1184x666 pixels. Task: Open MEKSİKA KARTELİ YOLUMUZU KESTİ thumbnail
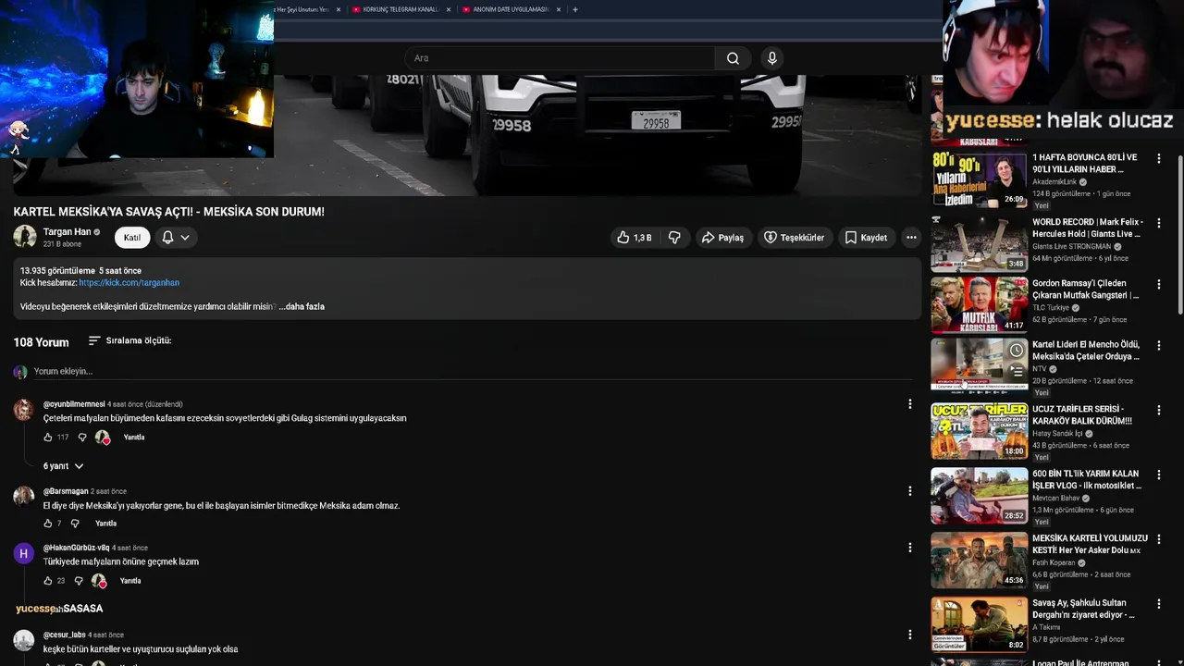pos(979,561)
